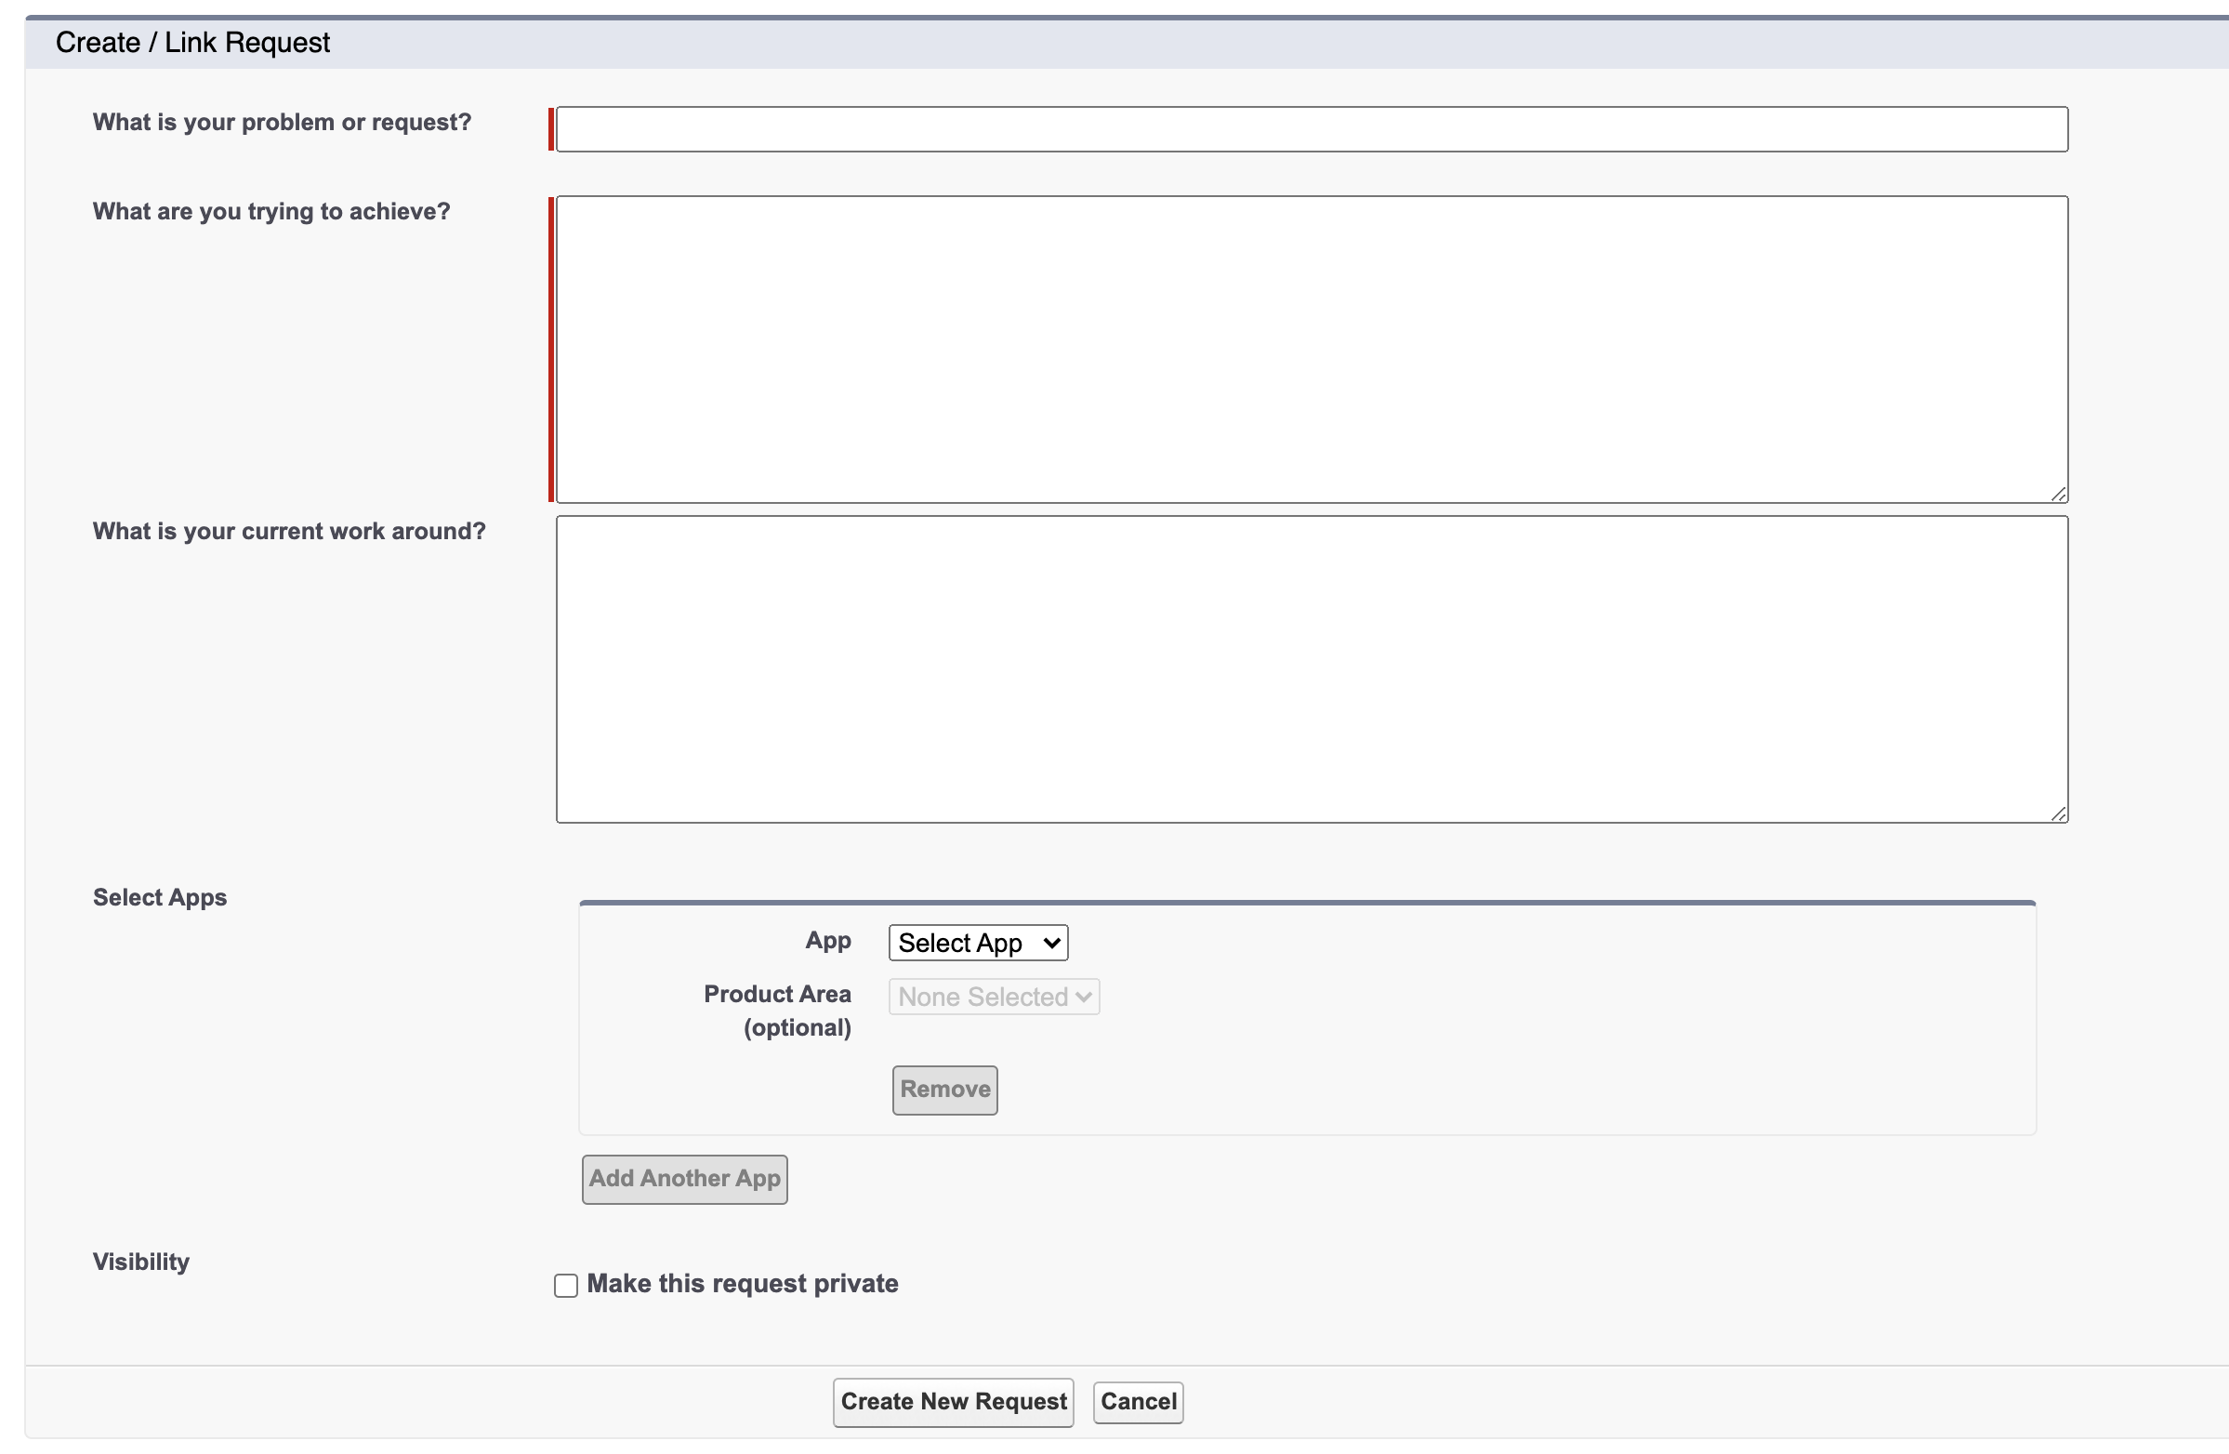Click 'What is your problem or request?' label

click(282, 123)
